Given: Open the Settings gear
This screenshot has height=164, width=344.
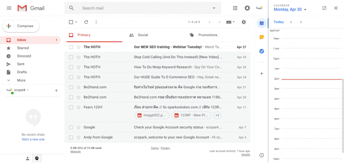Looking at the screenshot, I should [244, 22].
